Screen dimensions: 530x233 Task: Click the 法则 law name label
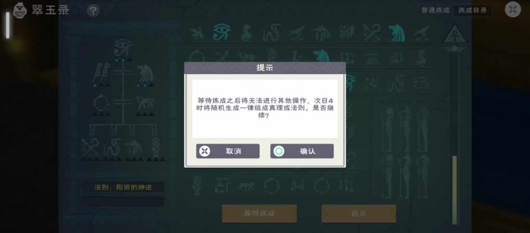(x=123, y=187)
